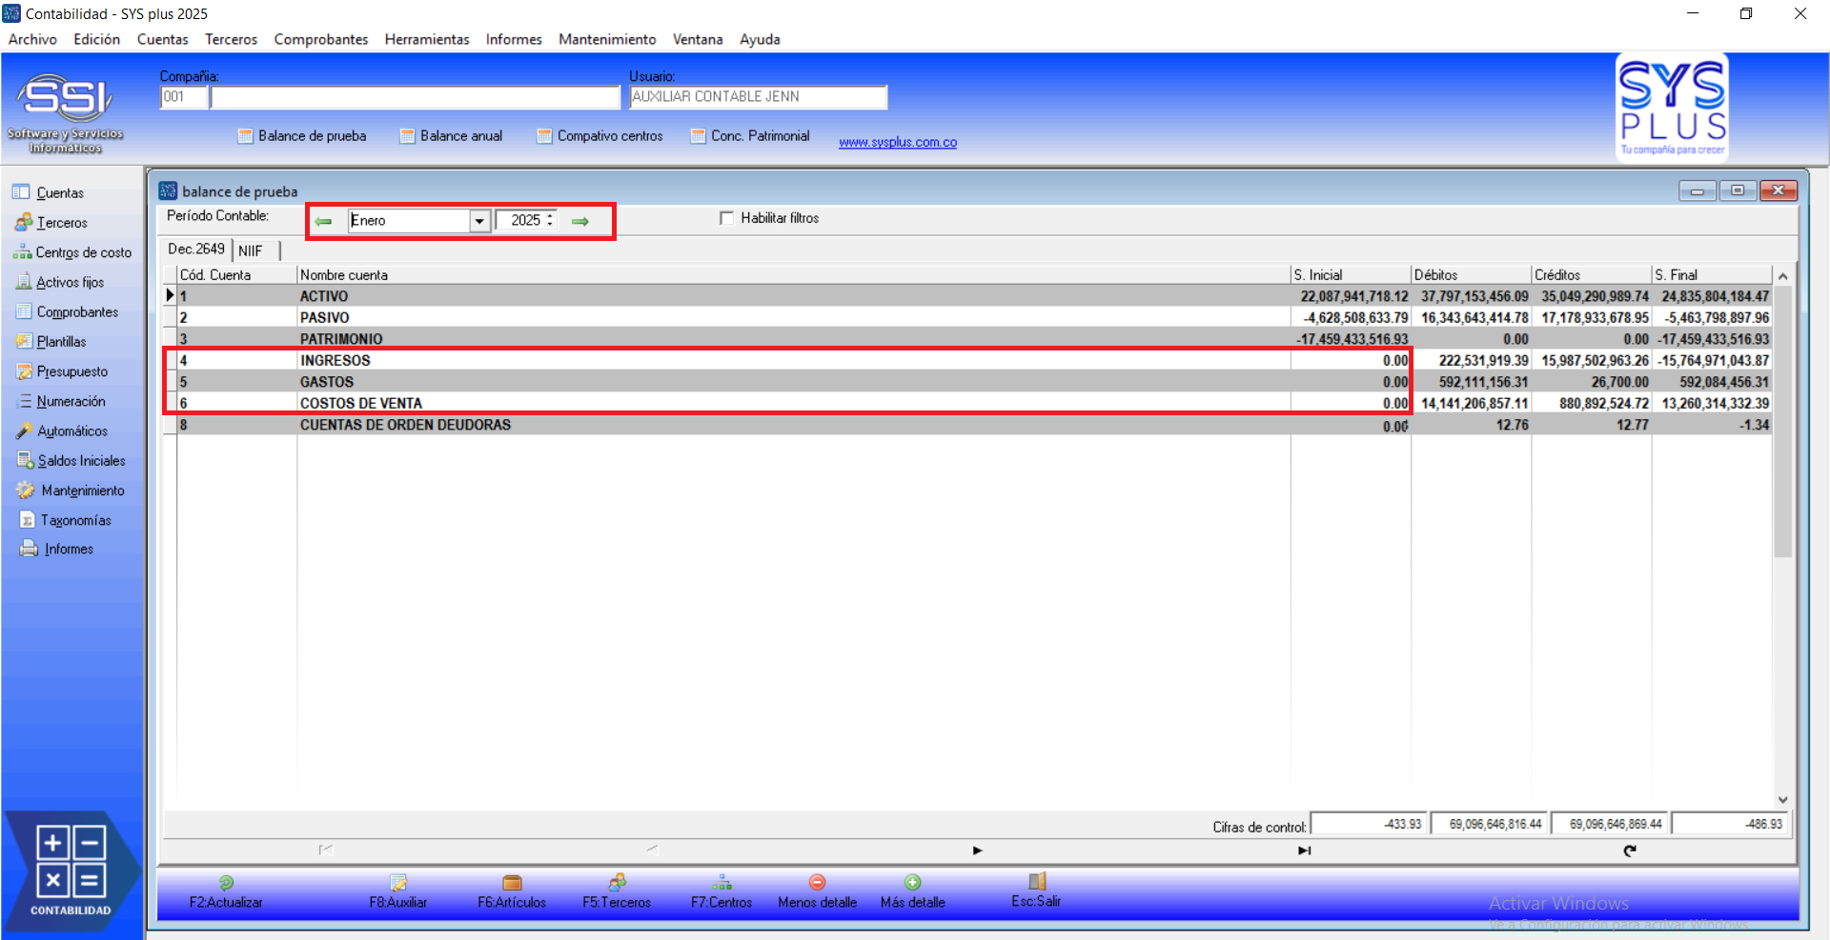Click the Usuario field
Image resolution: width=1830 pixels, height=940 pixels.
click(759, 97)
